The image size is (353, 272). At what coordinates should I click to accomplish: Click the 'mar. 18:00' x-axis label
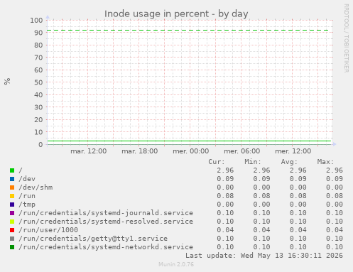pos(140,151)
